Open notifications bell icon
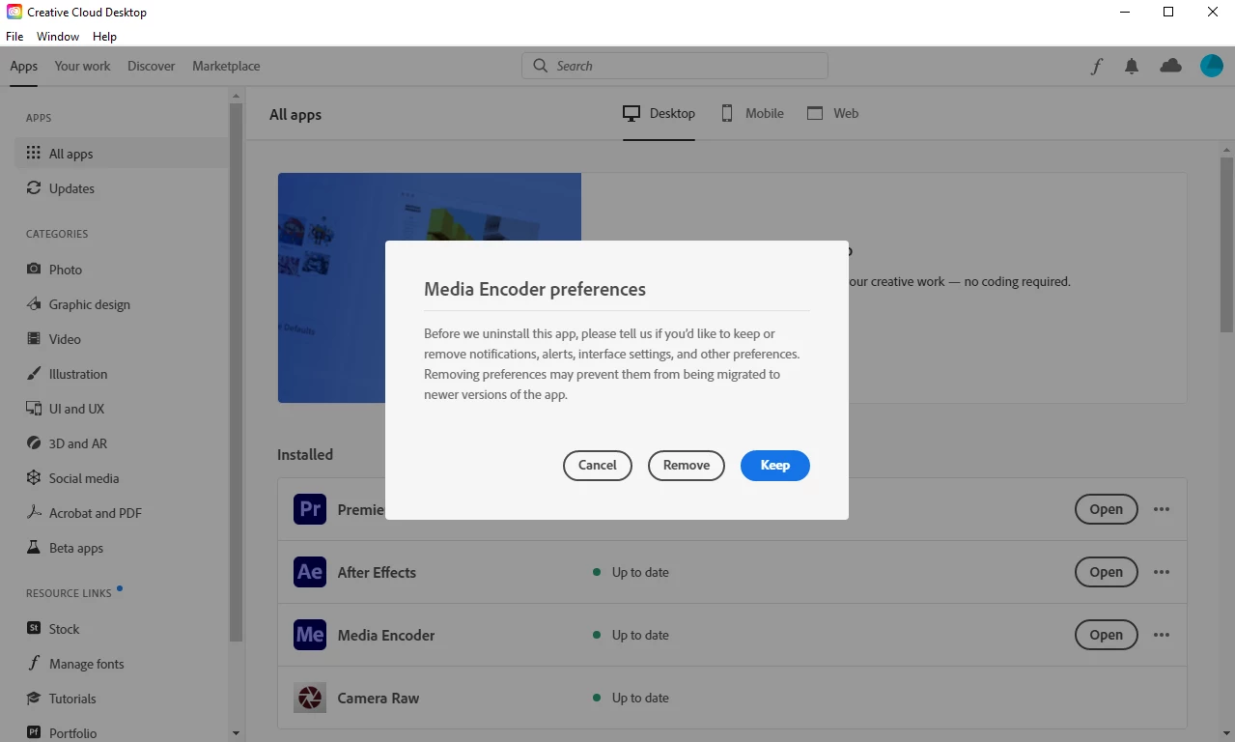The image size is (1235, 742). coord(1132,66)
